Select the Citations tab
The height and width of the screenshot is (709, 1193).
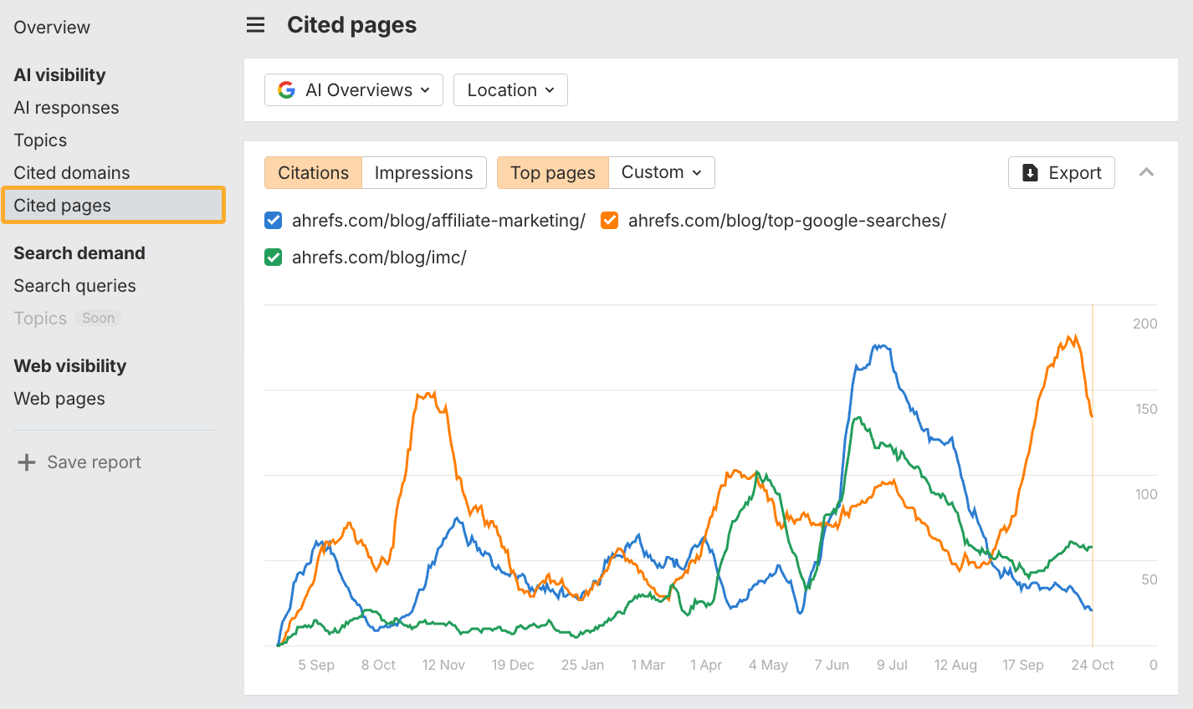point(312,172)
